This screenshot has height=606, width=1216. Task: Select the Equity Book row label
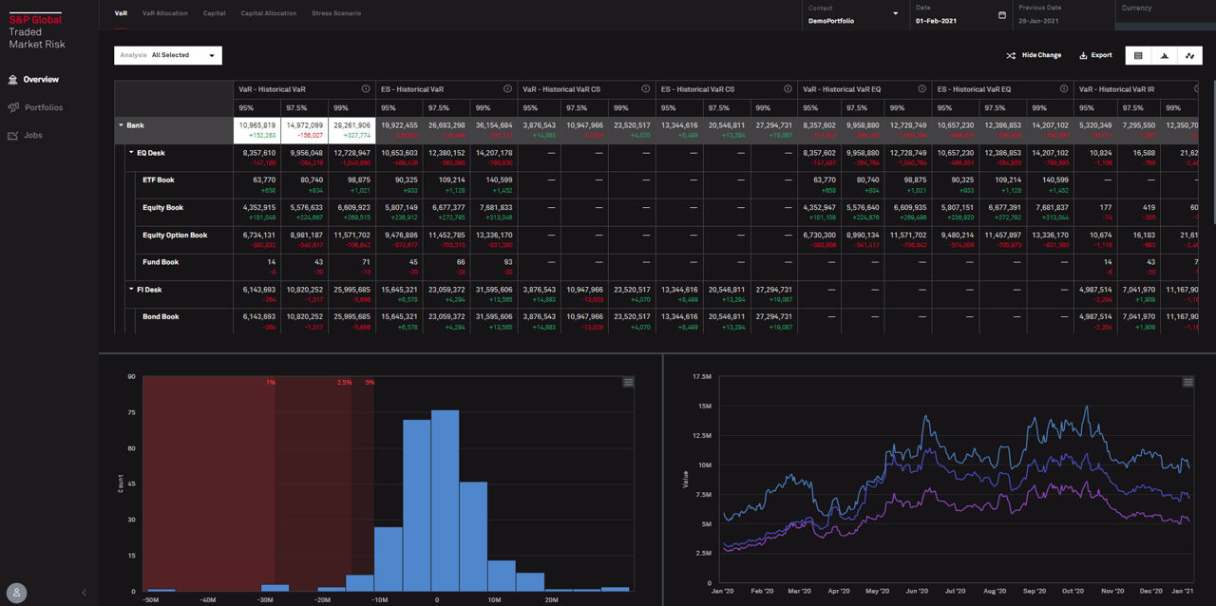[163, 207]
